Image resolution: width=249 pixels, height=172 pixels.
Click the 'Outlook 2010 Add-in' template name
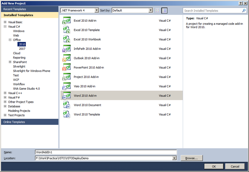click(87, 58)
